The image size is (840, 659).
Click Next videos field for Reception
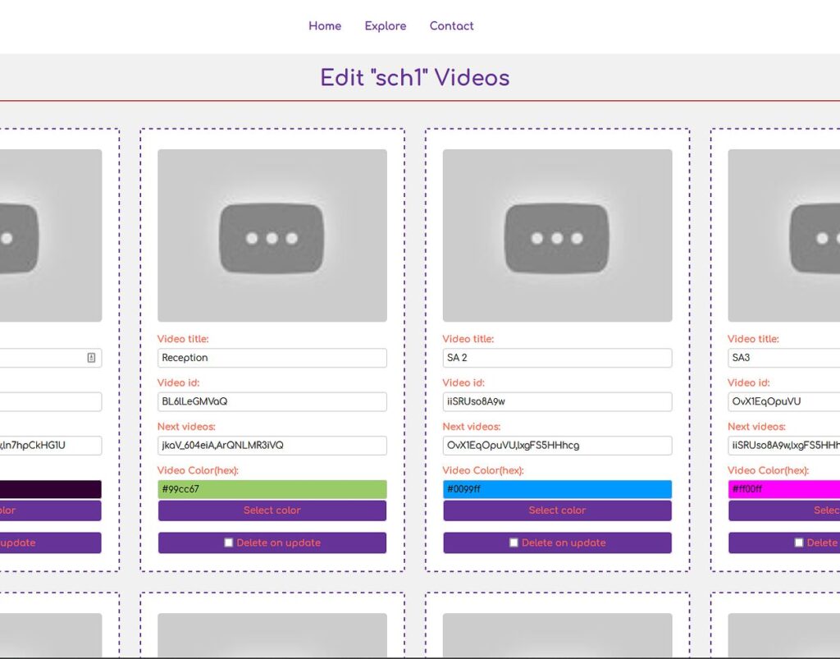pos(272,446)
